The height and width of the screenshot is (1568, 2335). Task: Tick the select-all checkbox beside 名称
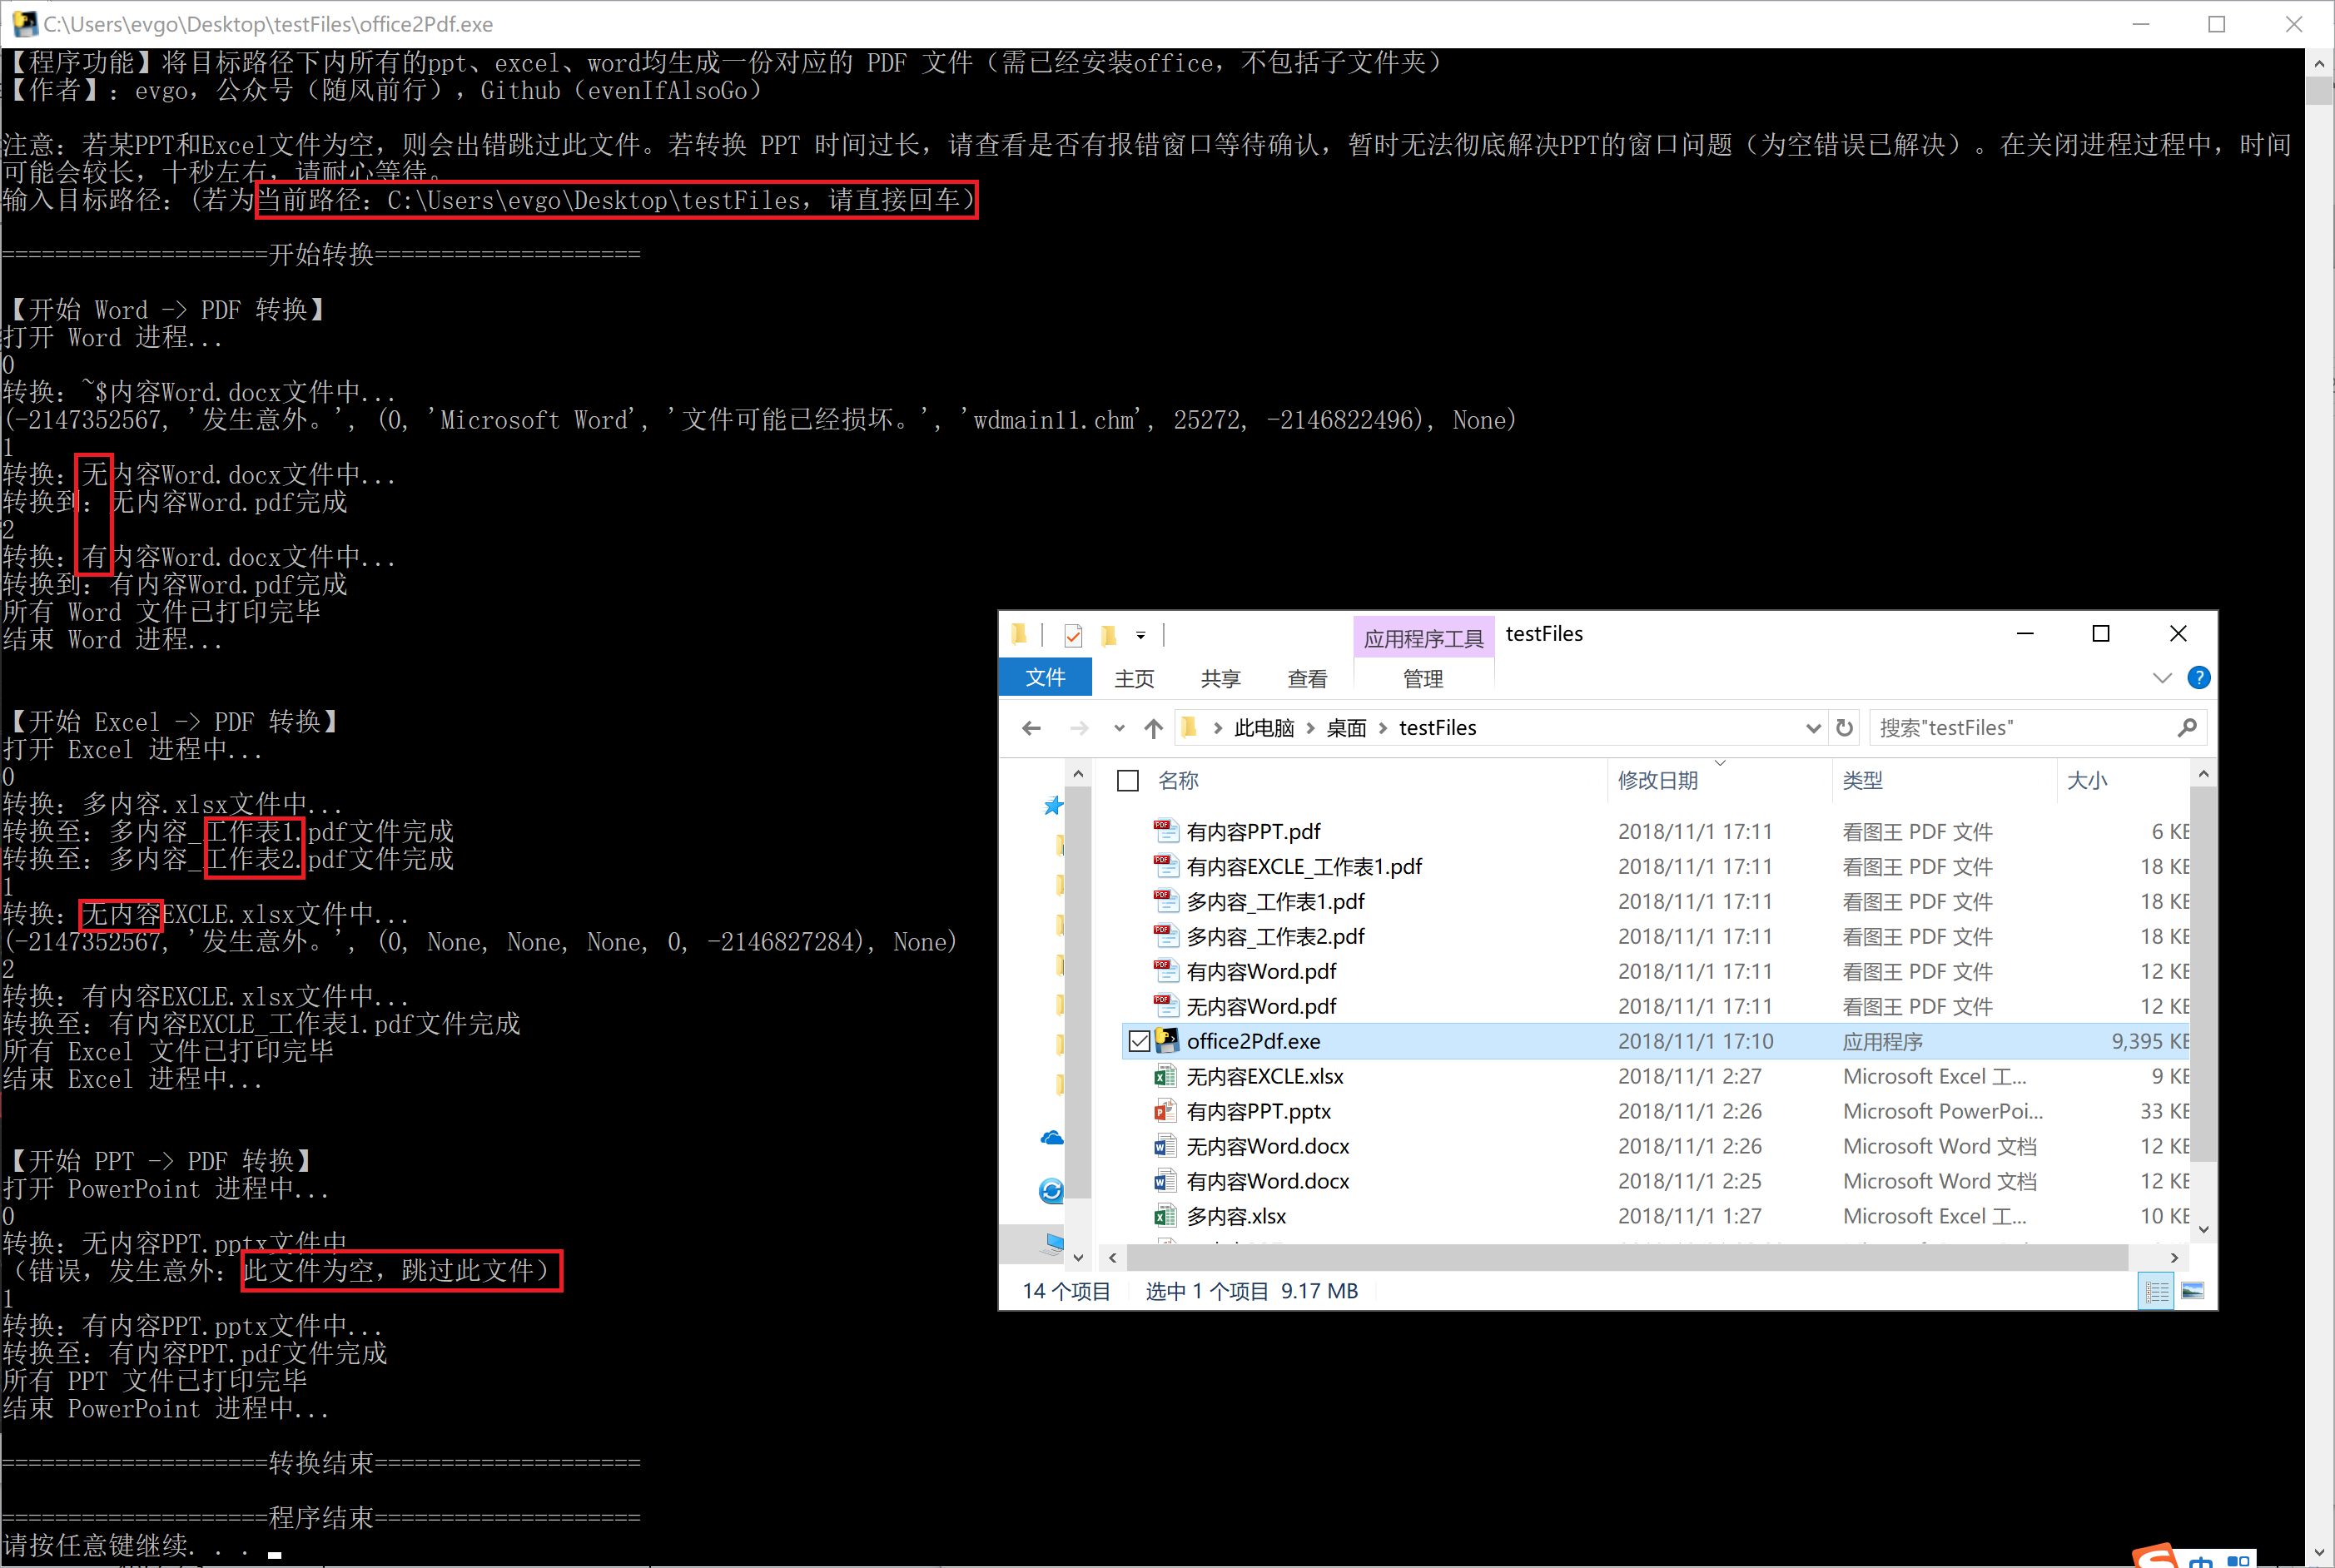[1128, 780]
